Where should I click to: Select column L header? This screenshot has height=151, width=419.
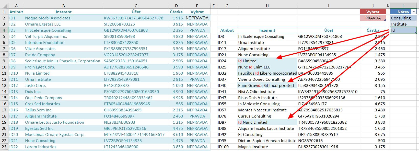[403, 6]
